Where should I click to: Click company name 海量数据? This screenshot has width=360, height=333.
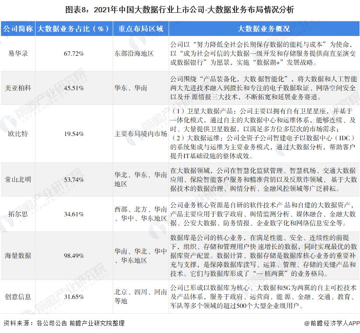point(18,256)
